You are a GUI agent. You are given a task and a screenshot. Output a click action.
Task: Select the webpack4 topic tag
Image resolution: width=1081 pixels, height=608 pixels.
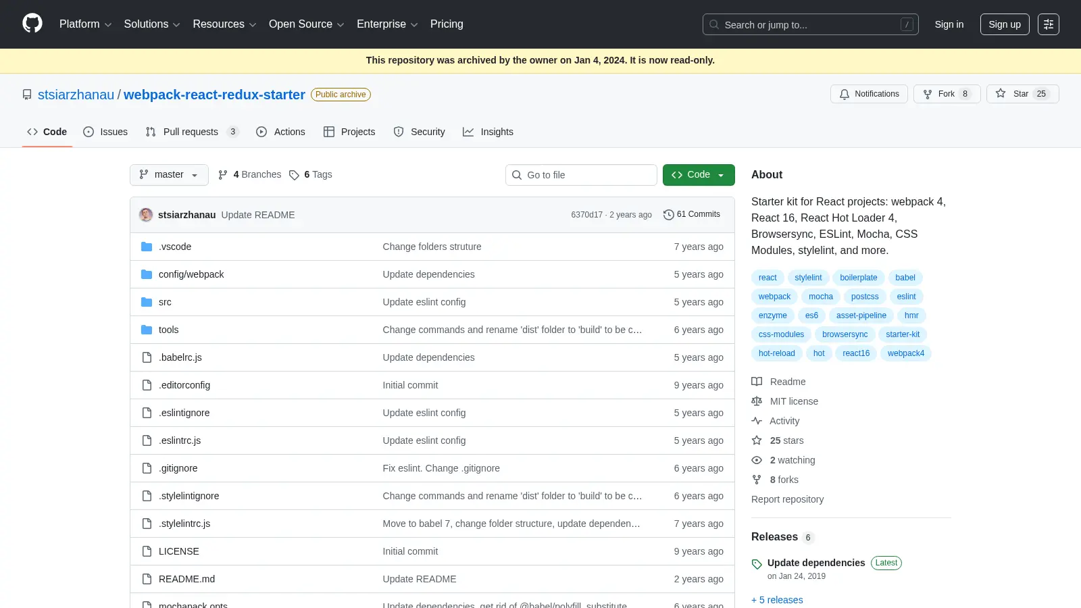click(906, 353)
